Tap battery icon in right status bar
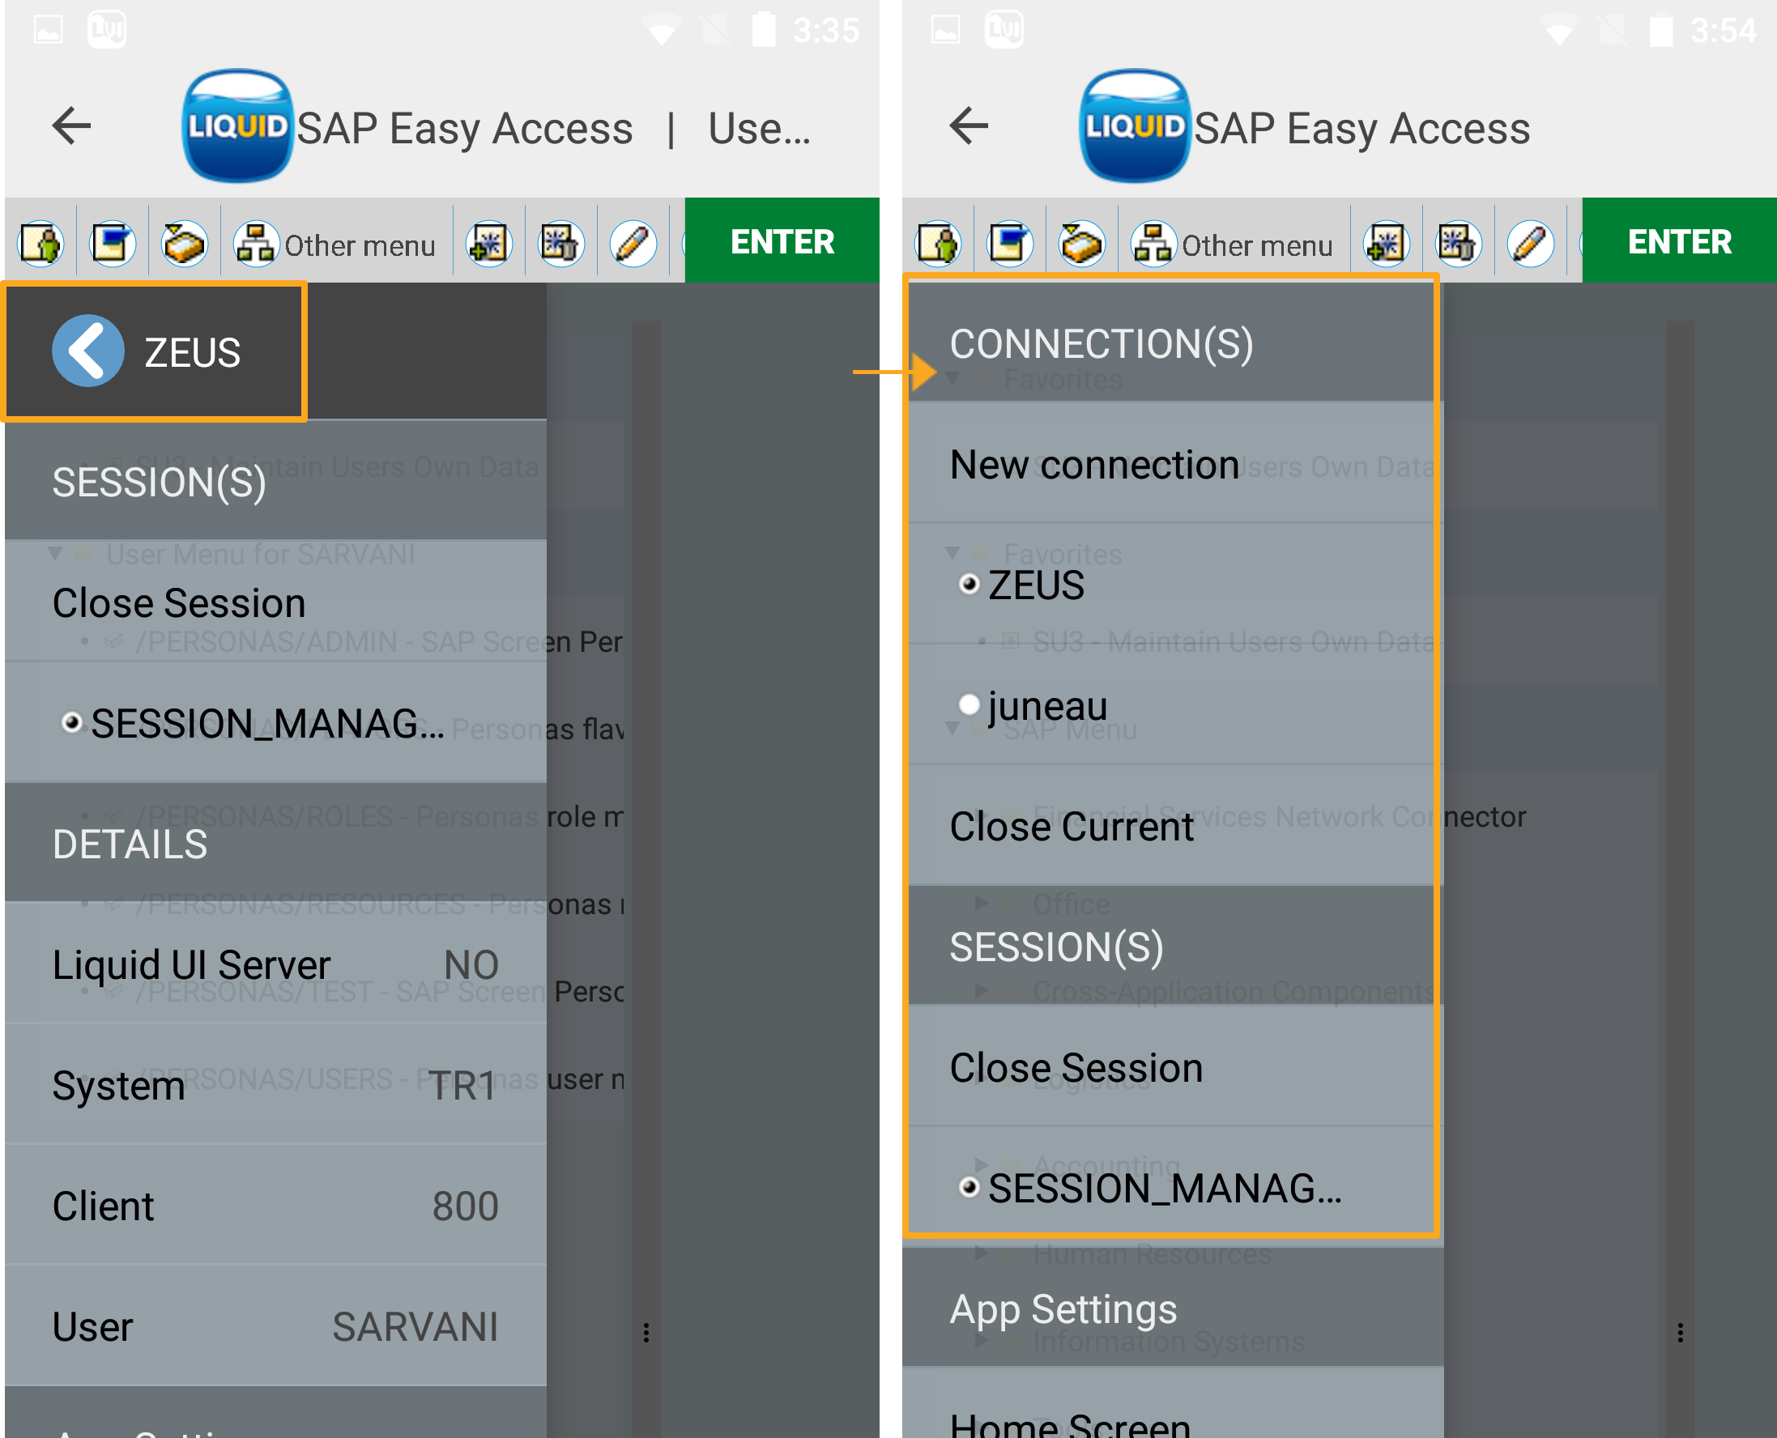The image size is (1777, 1438). click(1661, 31)
